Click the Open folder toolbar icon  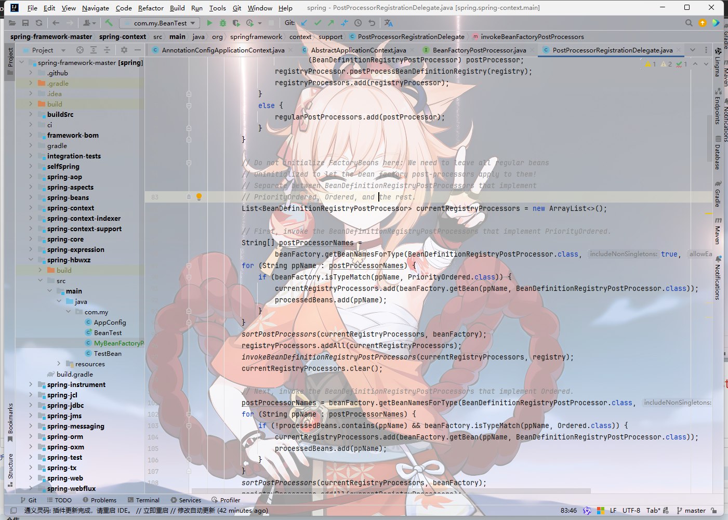(x=12, y=23)
